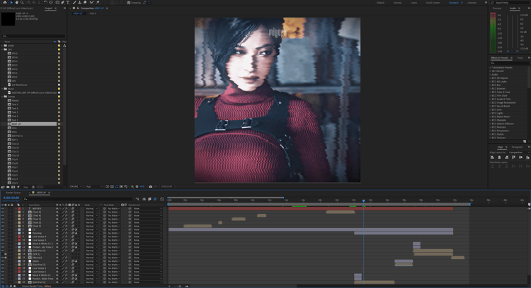Select the Puppet Pin tool
Viewport: 531px width, 288px height.
pyautogui.click(x=98, y=2)
